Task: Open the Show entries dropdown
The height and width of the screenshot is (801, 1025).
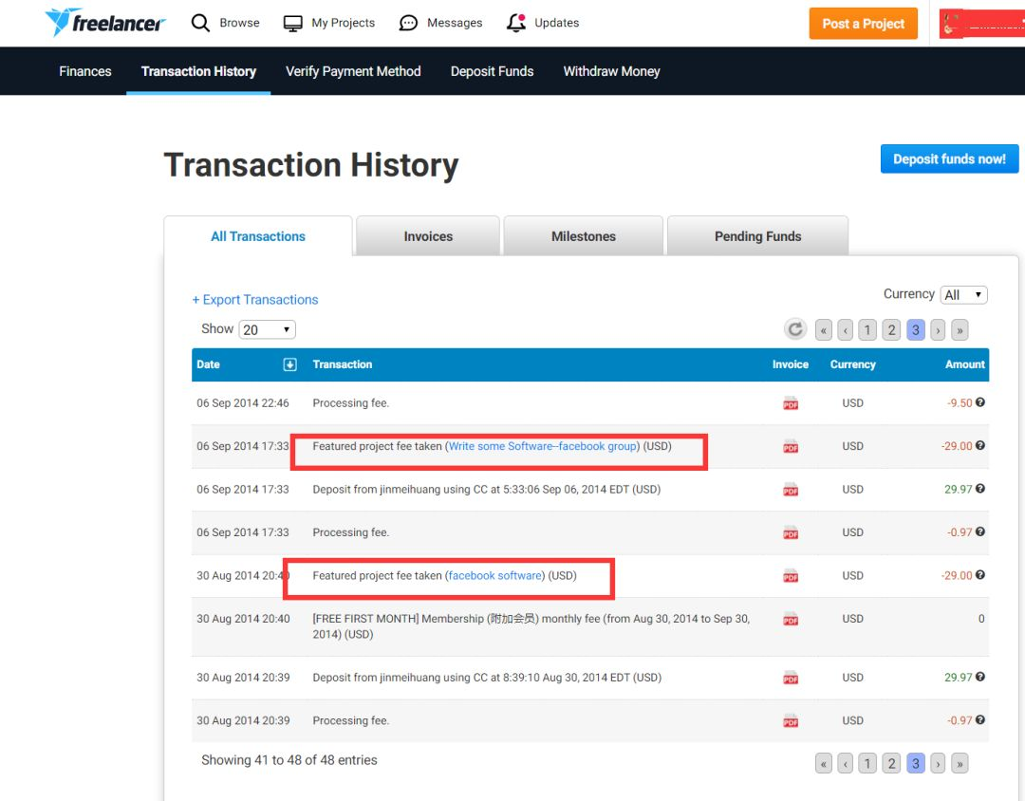Action: coord(268,329)
